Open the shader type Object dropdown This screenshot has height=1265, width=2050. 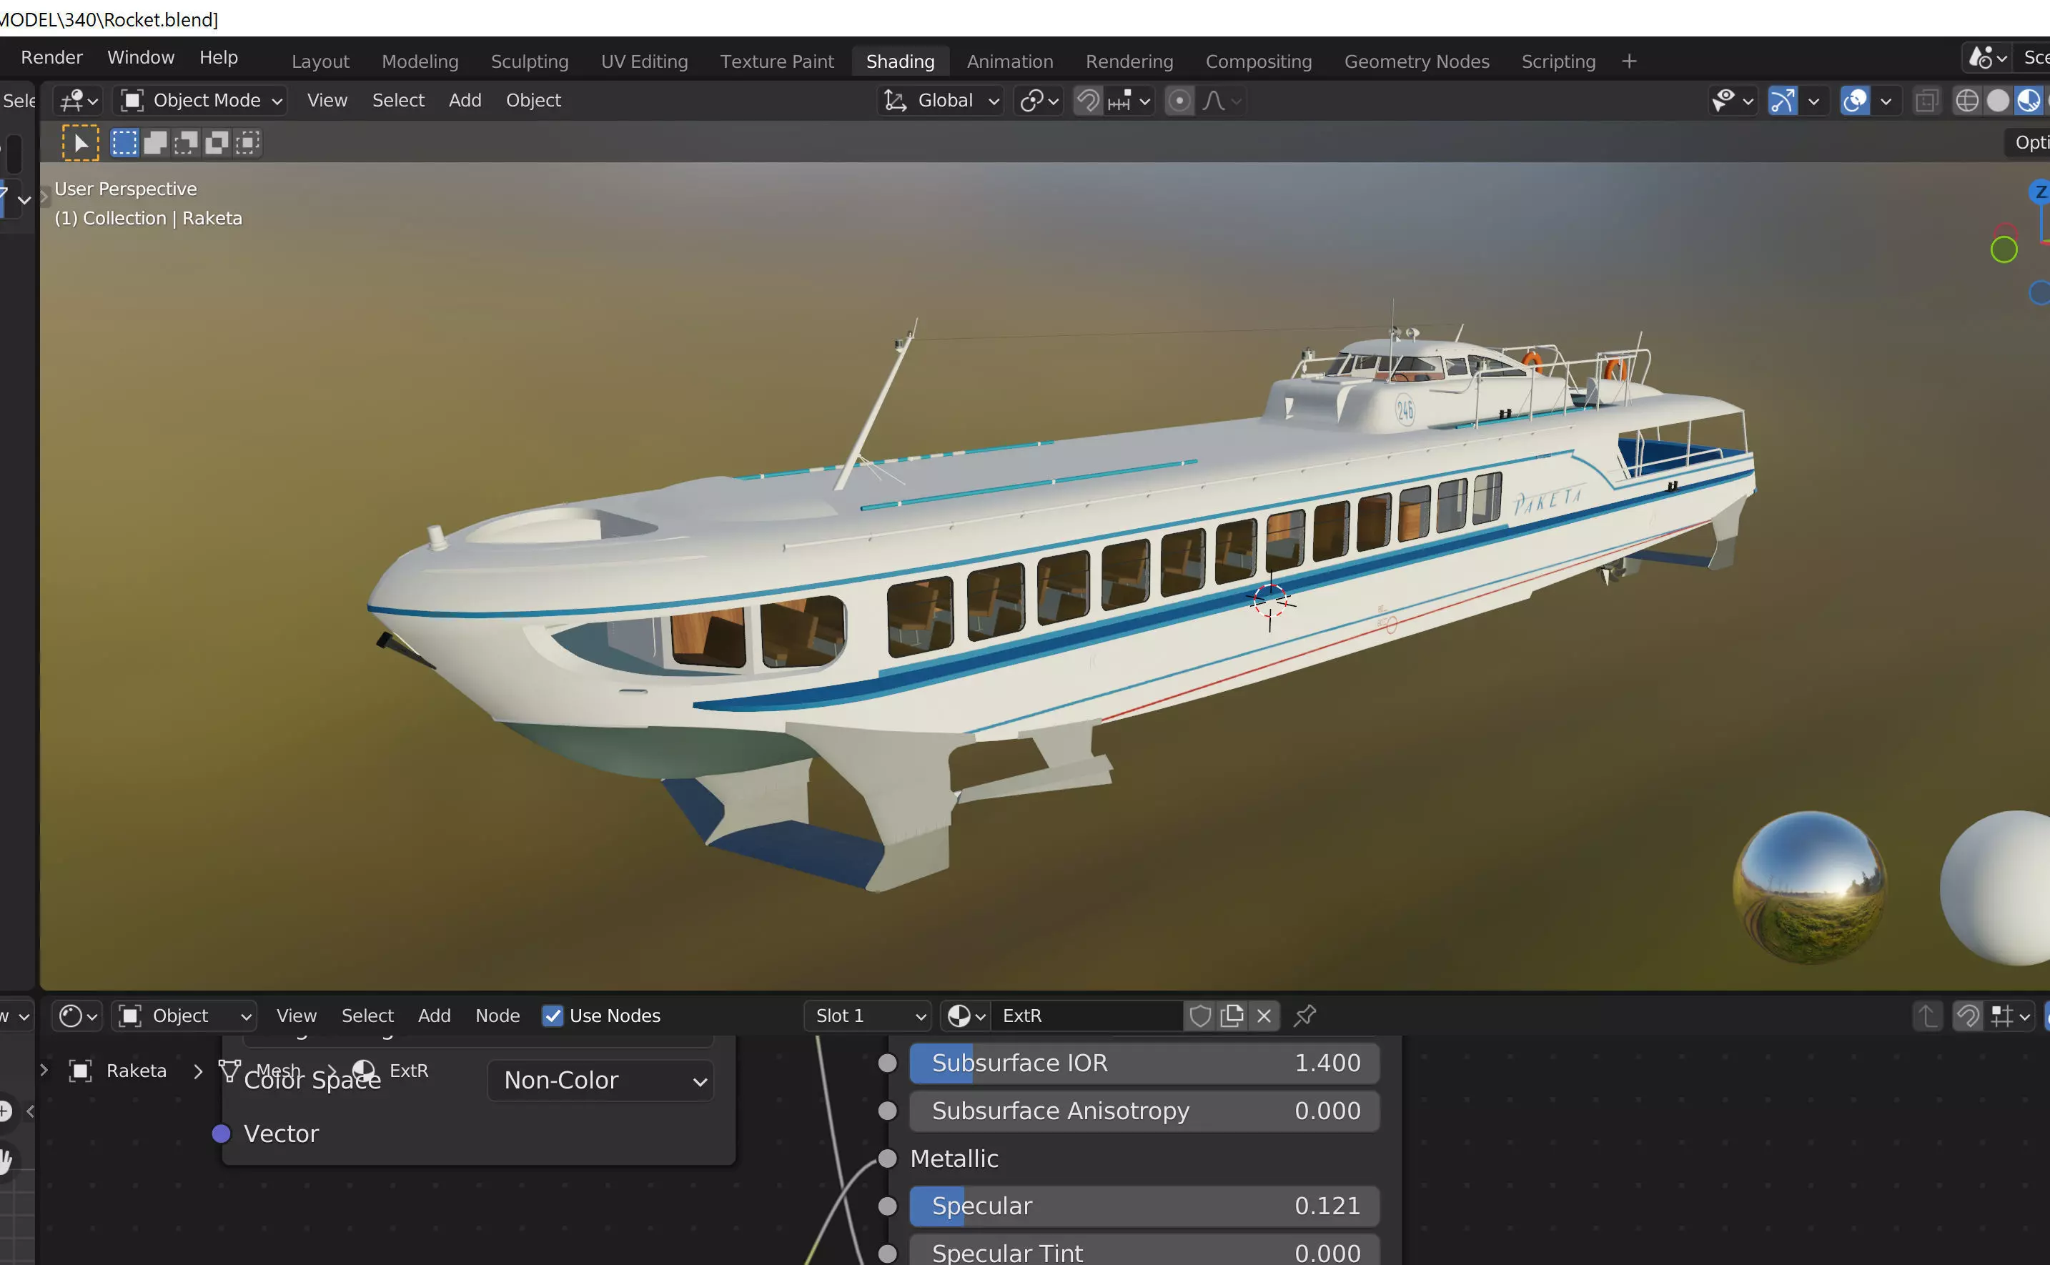tap(184, 1016)
